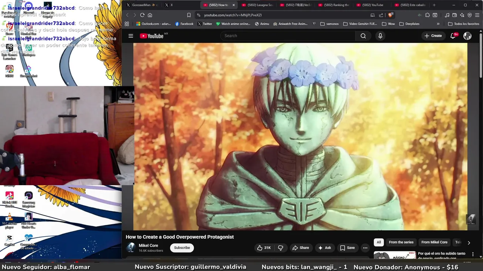Open the browser extensions puzzle icon

(x=427, y=15)
